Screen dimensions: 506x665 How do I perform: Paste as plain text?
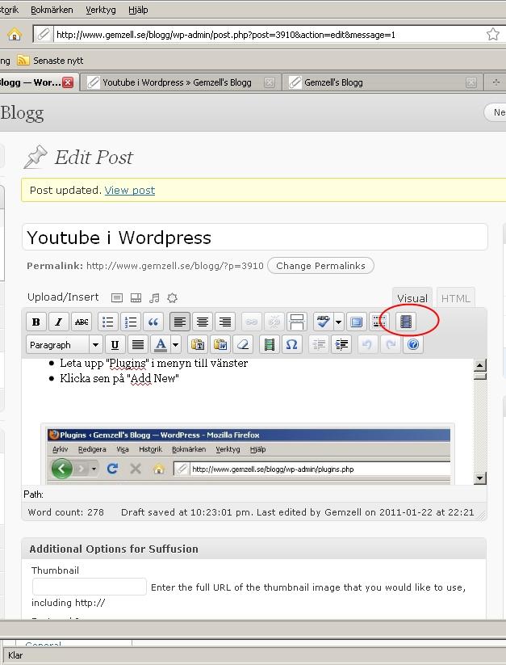pyautogui.click(x=198, y=345)
